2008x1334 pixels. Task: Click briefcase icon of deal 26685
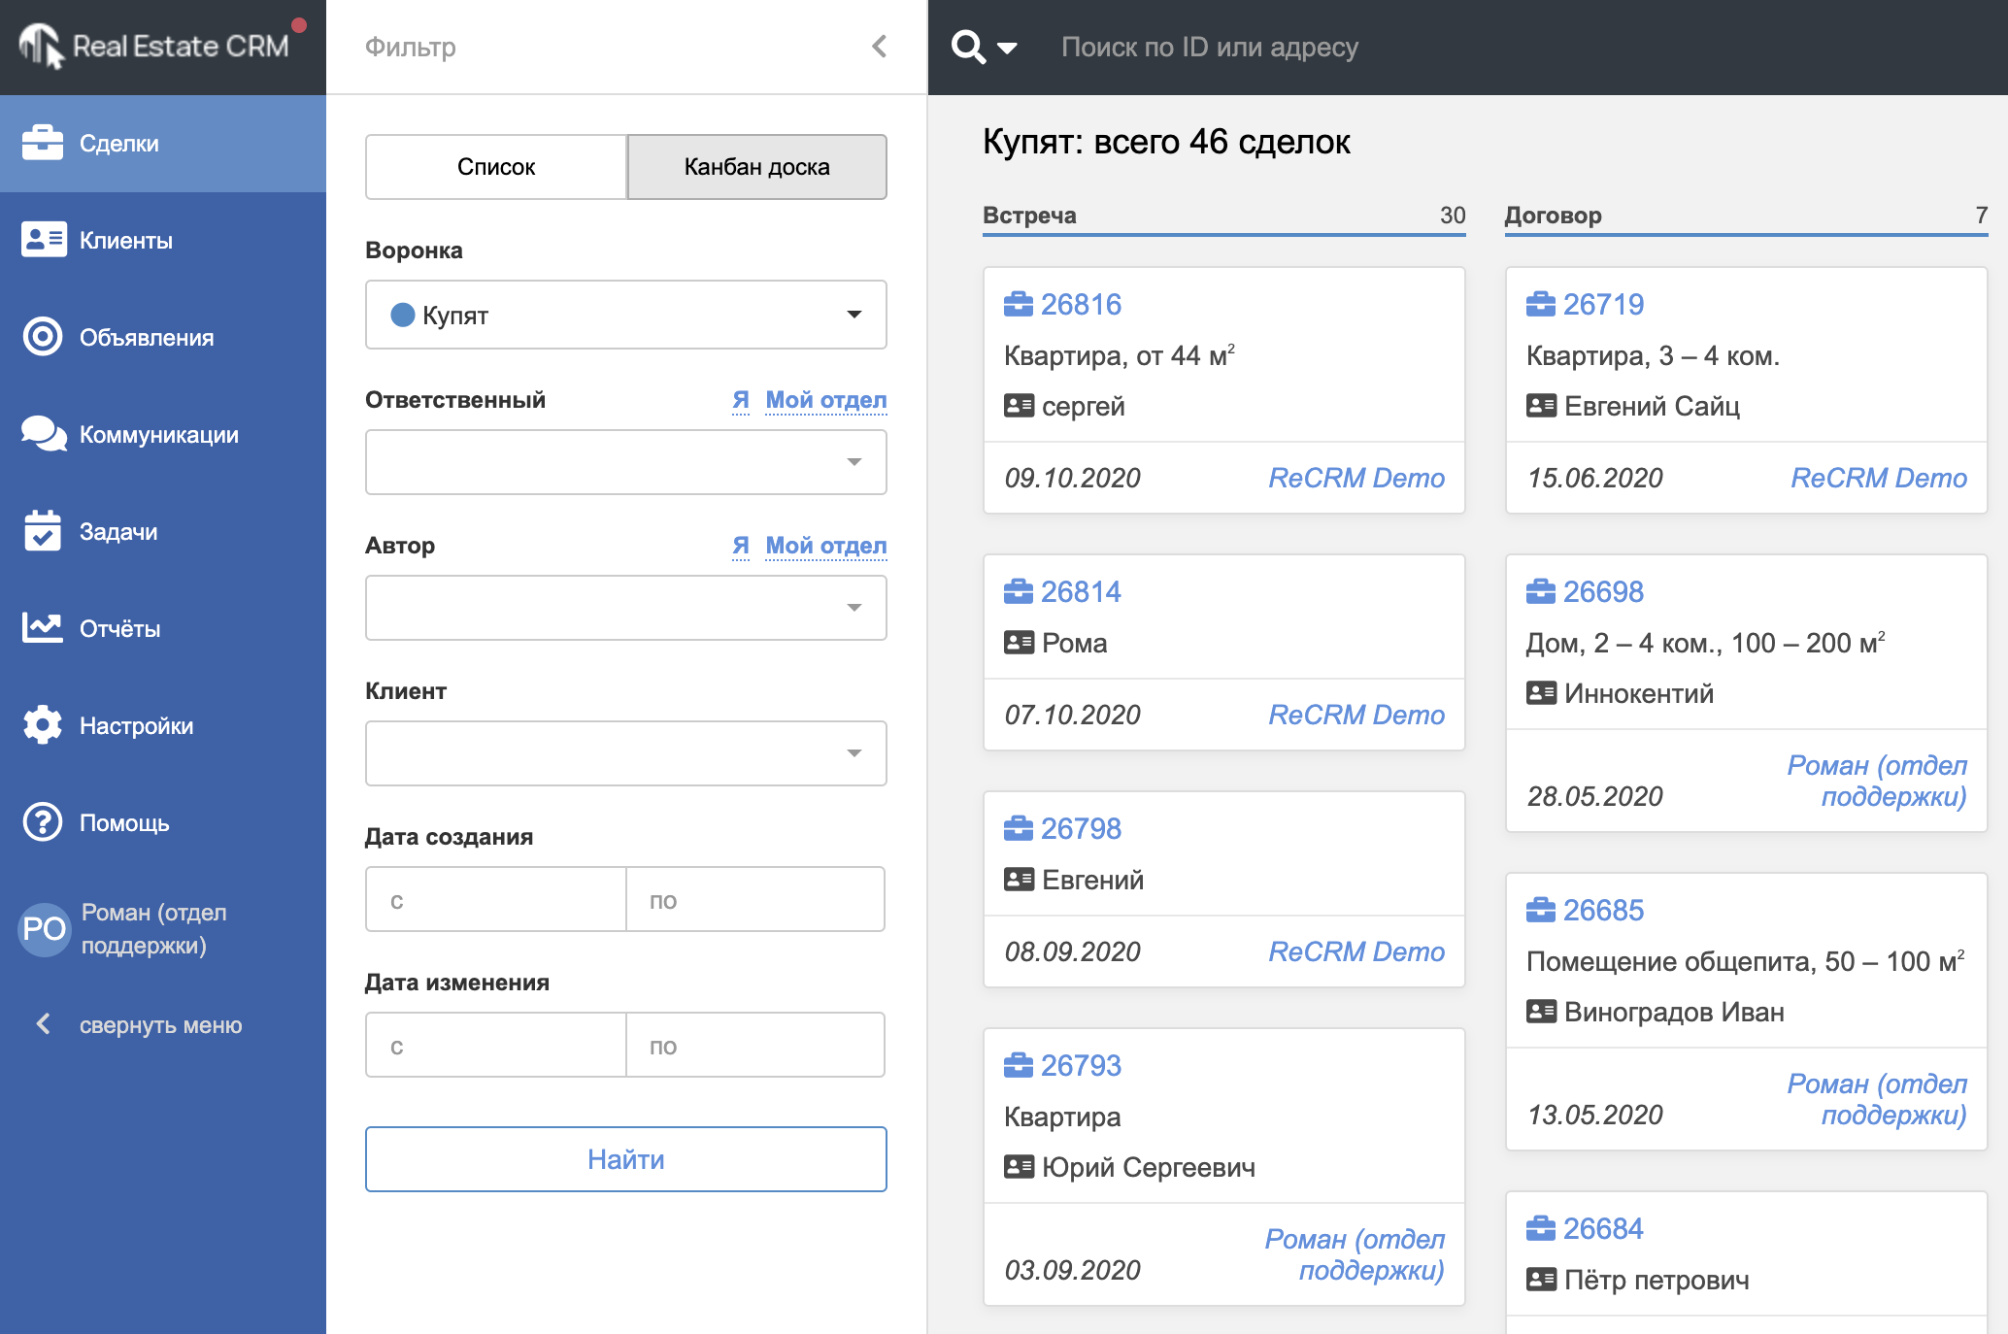point(1541,910)
